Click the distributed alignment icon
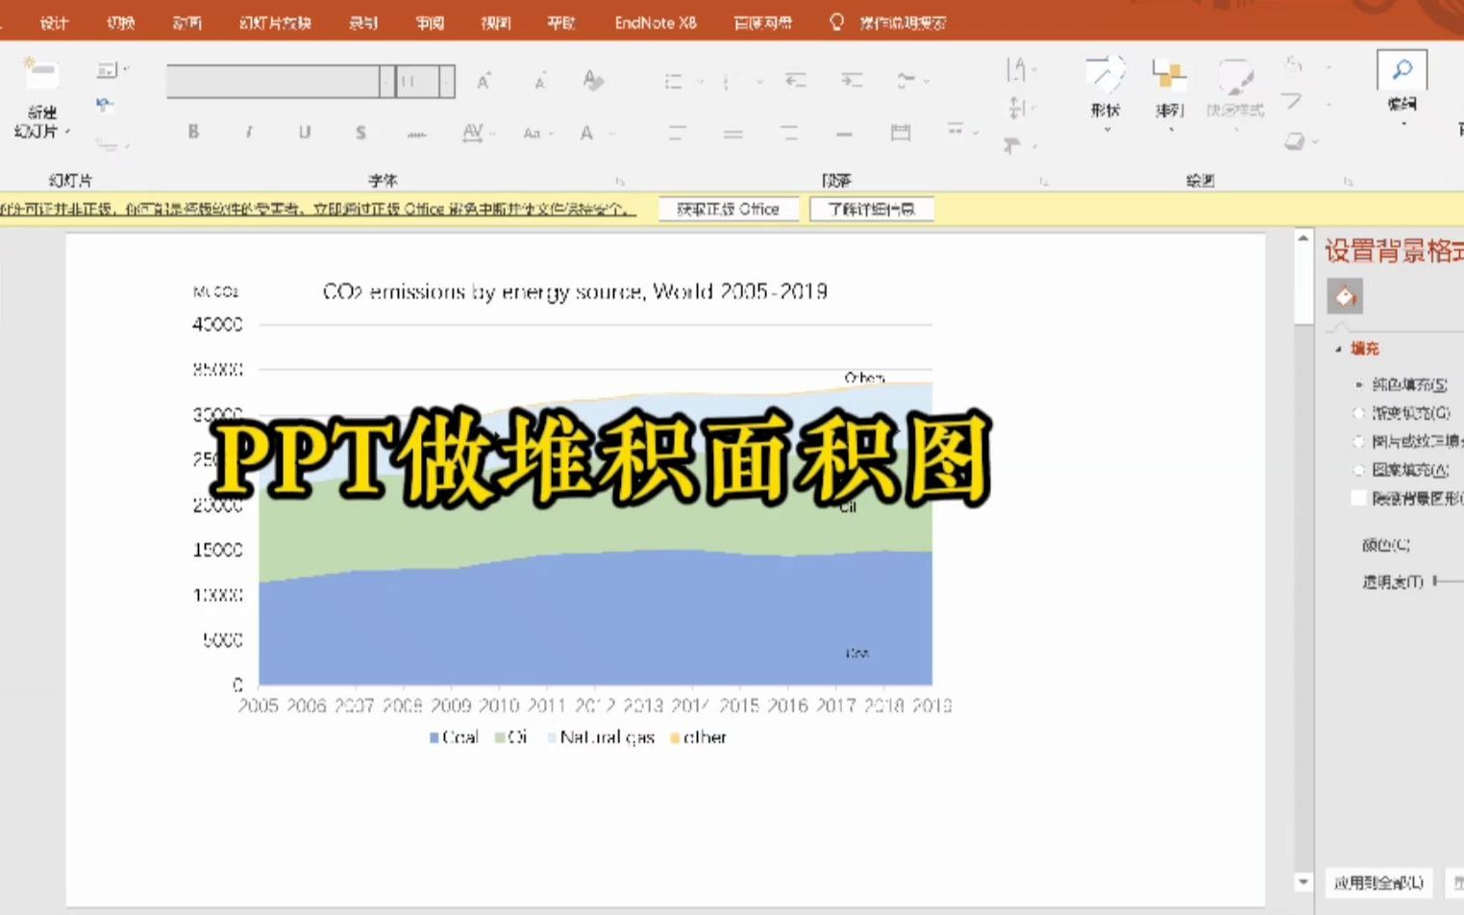 pos(901,132)
